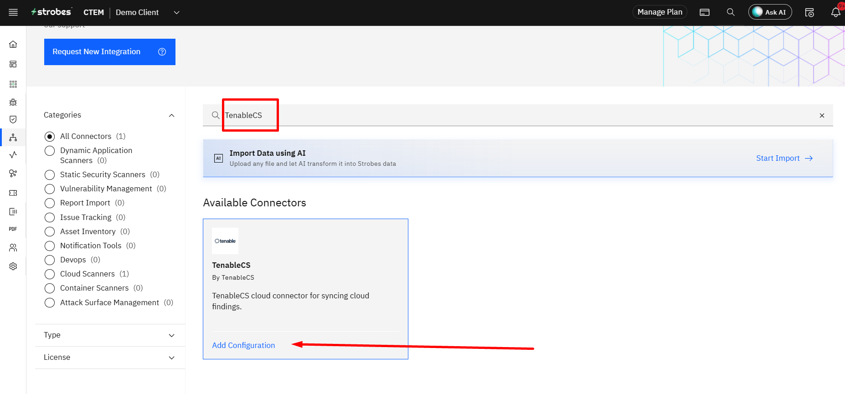Select the Container Scanners category

tap(50, 288)
